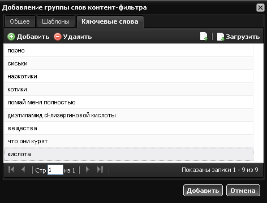Click the Загрузить upload file icon
Screen dimensions: 267x203
click(221, 37)
